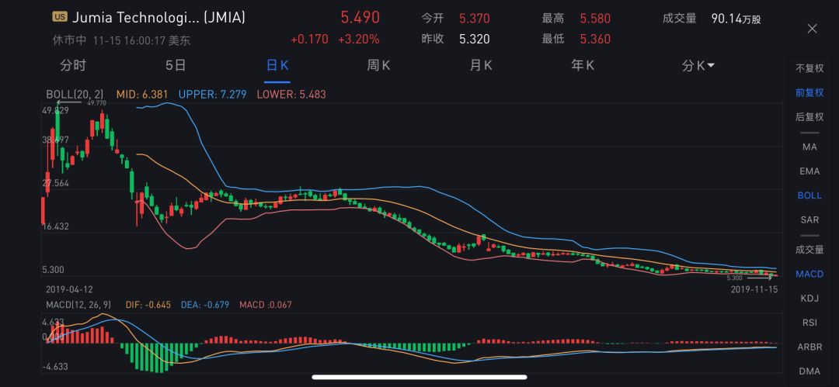Tap the 2019-11-15 end date label
Screen dimensions: 839x387
click(x=754, y=289)
